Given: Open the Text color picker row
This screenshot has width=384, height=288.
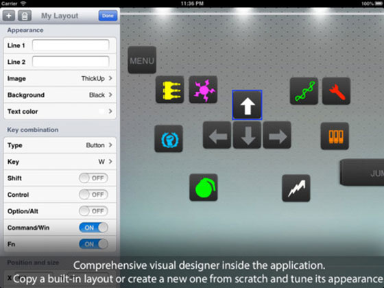Looking at the screenshot, I should (60, 111).
